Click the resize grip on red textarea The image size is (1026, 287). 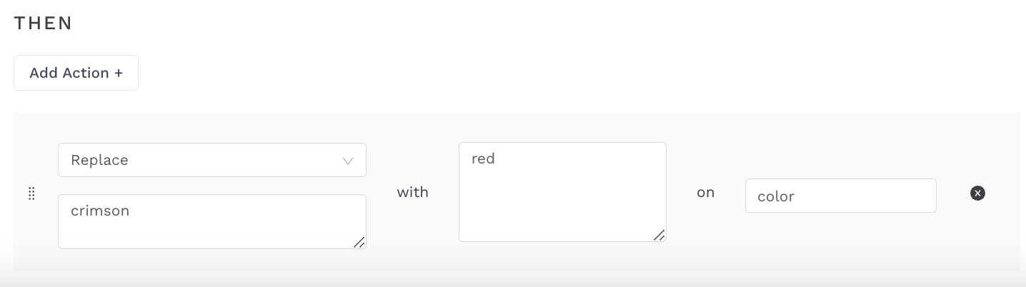click(659, 236)
